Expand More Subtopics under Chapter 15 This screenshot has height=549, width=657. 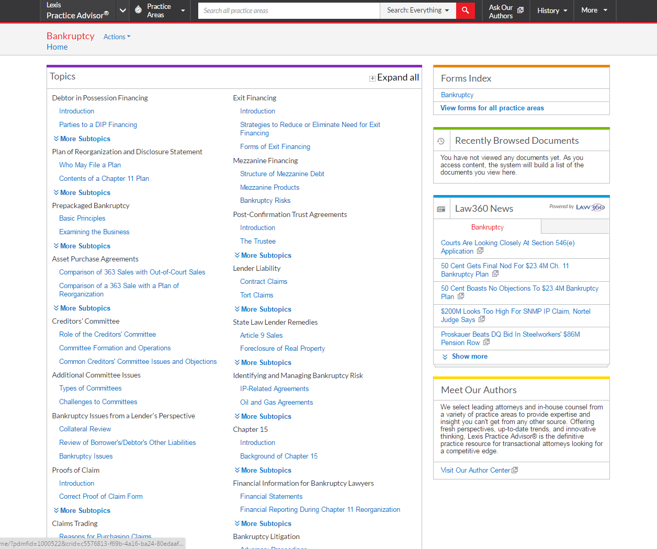tap(263, 470)
